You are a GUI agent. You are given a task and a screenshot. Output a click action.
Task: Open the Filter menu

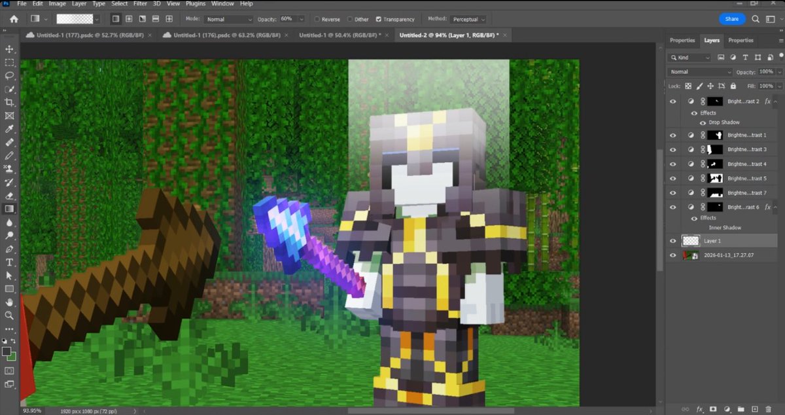(140, 4)
